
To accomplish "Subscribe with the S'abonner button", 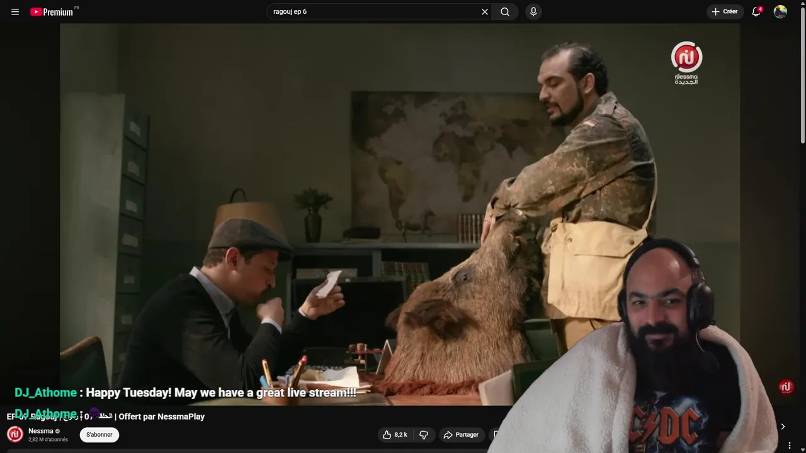I will click(x=99, y=435).
